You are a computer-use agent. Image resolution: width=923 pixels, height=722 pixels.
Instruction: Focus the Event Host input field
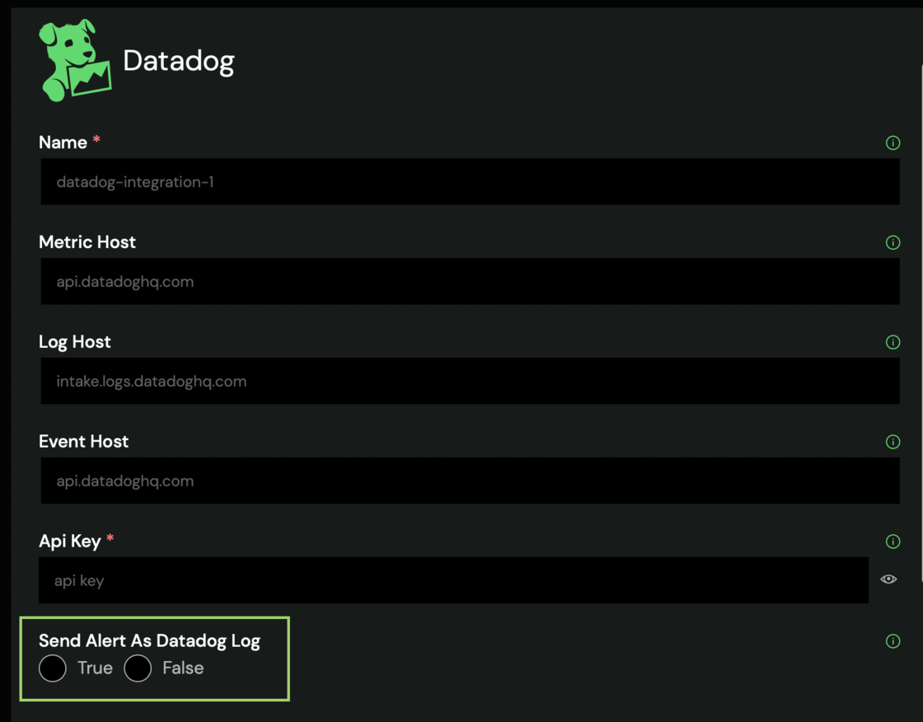(x=470, y=480)
